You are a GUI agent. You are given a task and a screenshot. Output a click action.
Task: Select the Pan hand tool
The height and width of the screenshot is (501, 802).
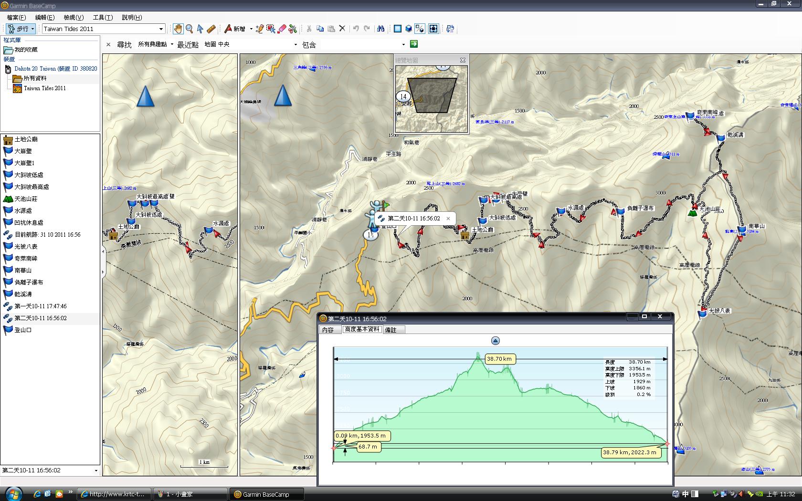178,29
